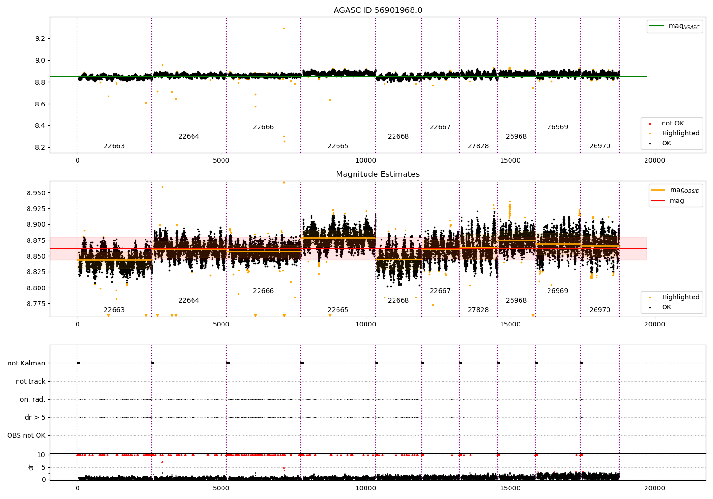Click the rotated 'dr' axis label
The width and height of the screenshot is (713, 499).
tap(31, 467)
